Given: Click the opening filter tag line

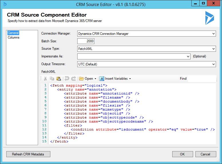Looking at the screenshot, I should 73,125.
